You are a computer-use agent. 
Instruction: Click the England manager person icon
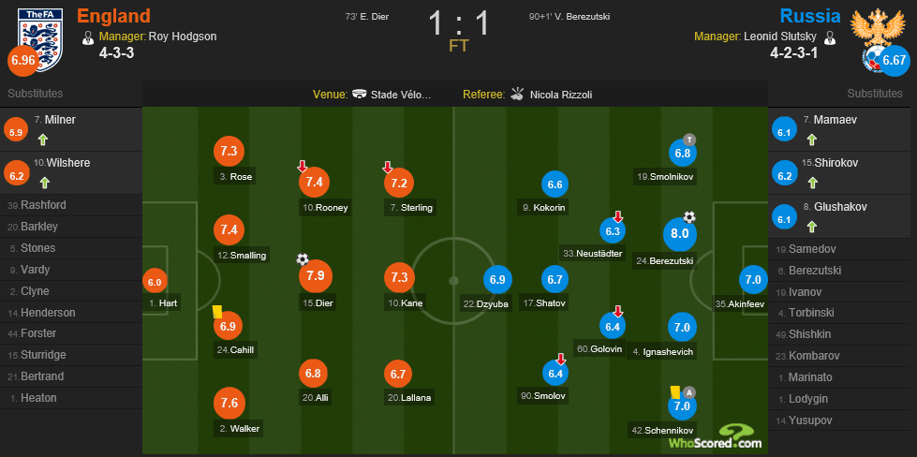[x=88, y=37]
